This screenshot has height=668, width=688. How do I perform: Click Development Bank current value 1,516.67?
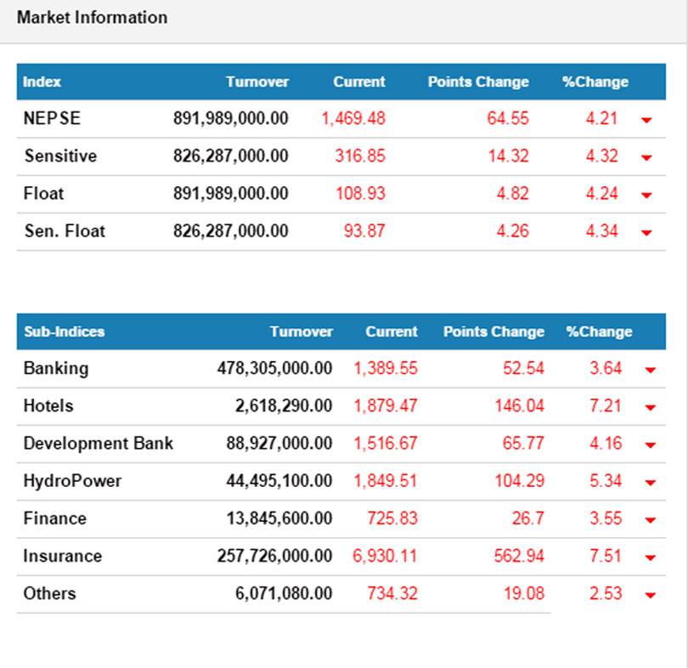coord(386,444)
